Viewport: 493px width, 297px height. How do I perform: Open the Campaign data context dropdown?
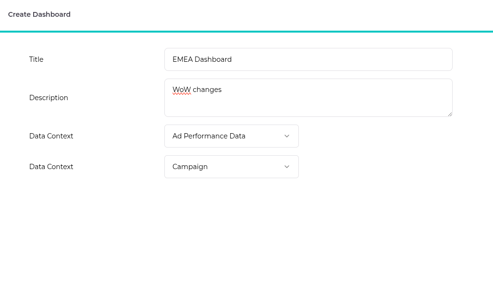coord(231,167)
